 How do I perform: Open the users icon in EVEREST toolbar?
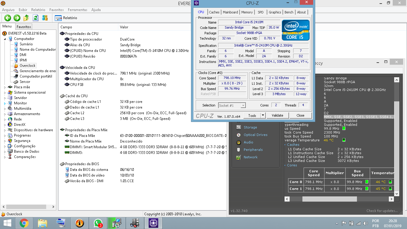point(45,18)
